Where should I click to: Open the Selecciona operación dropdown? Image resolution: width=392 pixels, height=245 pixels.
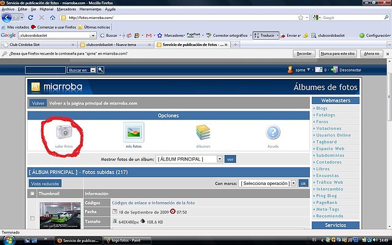click(x=294, y=183)
